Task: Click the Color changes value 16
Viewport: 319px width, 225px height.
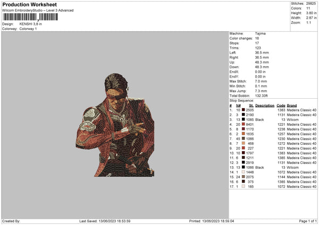Action: 257,38
